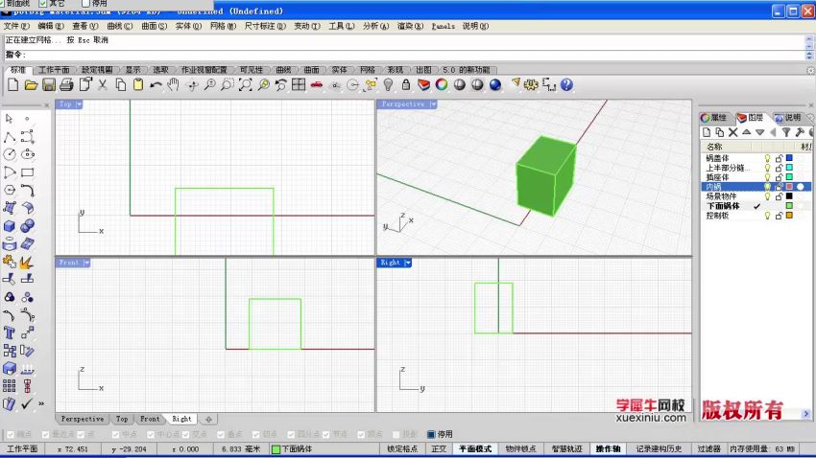Click the 指令 command input line
Image resolution: width=816 pixels, height=458 pixels.
pyautogui.click(x=404, y=55)
